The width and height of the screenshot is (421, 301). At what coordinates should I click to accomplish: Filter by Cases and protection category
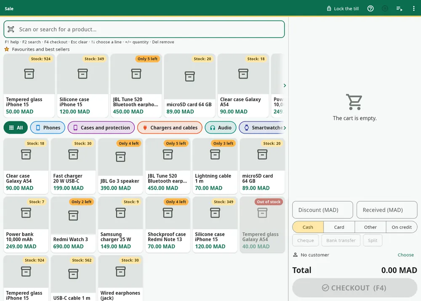click(x=101, y=128)
